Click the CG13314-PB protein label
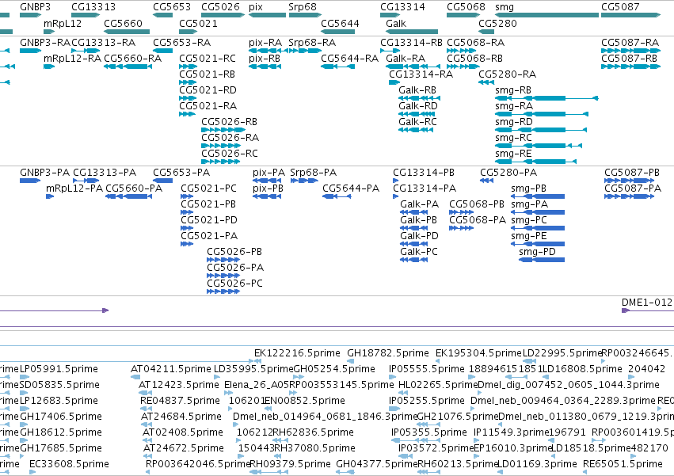Viewport: 674px width, 476px height. click(424, 173)
